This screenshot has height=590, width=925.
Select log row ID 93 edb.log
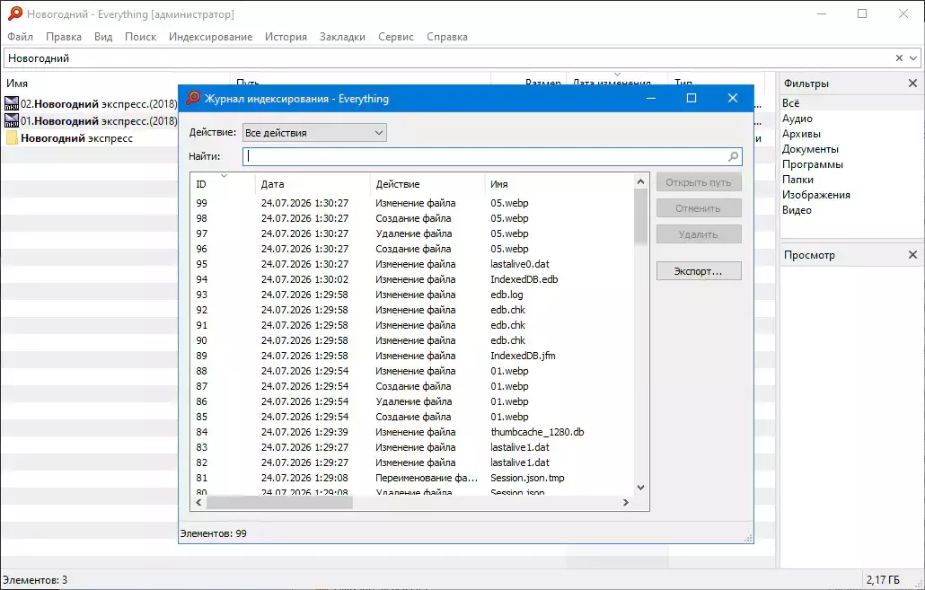coord(412,295)
